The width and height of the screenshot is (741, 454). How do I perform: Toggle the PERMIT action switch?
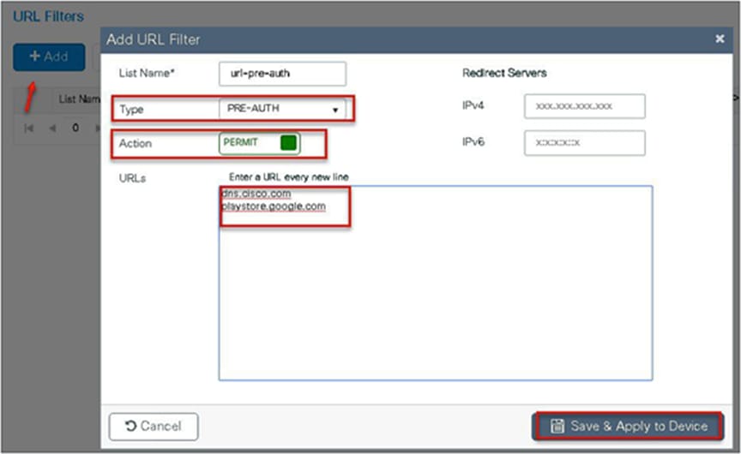[x=260, y=143]
